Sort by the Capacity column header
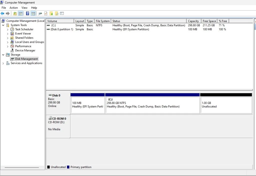 [x=194, y=21]
